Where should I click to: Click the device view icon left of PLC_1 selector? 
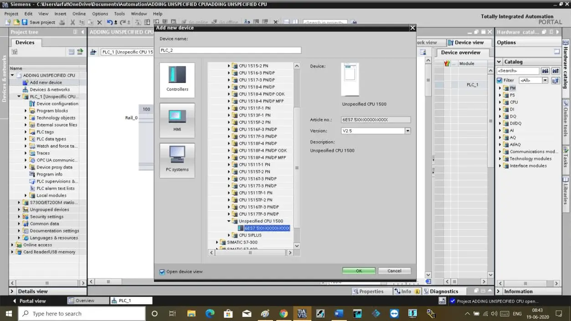point(93,52)
